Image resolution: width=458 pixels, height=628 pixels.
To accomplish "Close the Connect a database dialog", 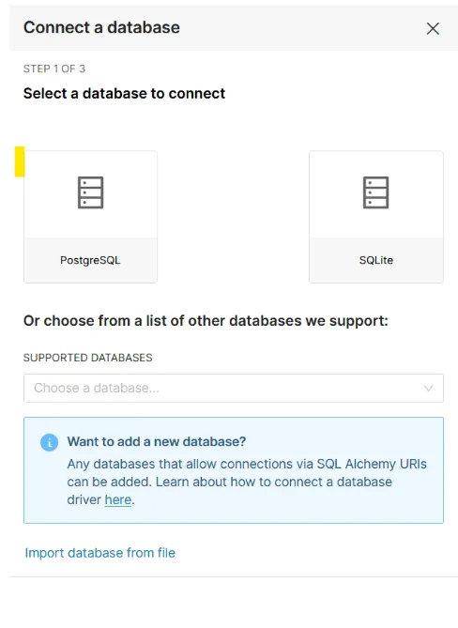I will click(x=433, y=29).
